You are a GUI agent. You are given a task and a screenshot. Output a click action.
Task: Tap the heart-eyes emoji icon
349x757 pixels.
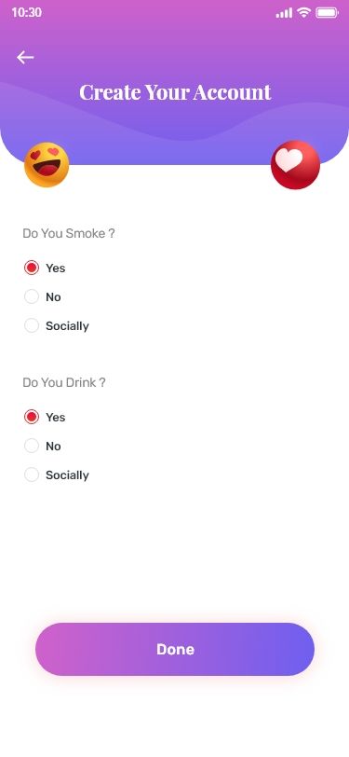click(x=47, y=165)
